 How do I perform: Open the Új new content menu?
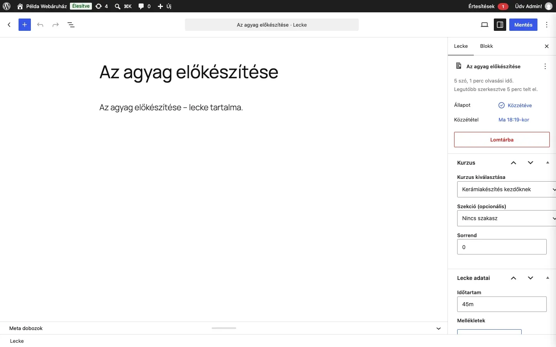click(x=165, y=6)
